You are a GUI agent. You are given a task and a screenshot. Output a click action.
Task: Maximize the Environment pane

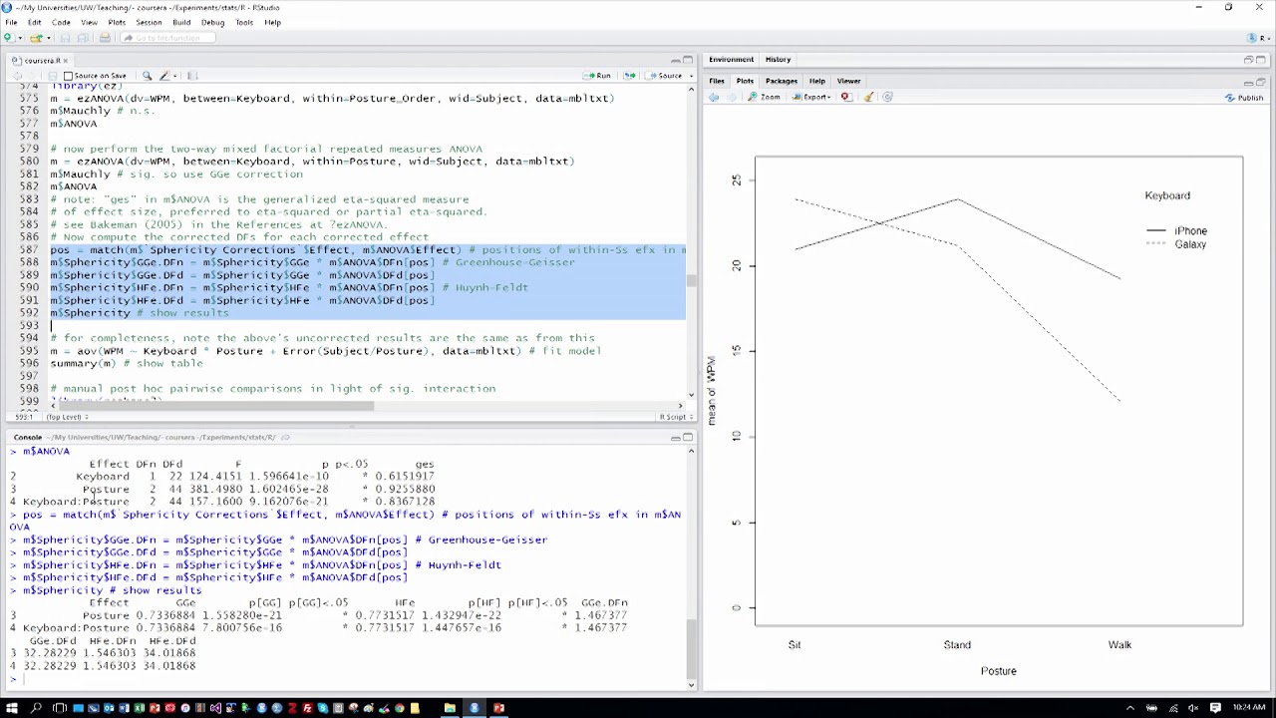1261,60
